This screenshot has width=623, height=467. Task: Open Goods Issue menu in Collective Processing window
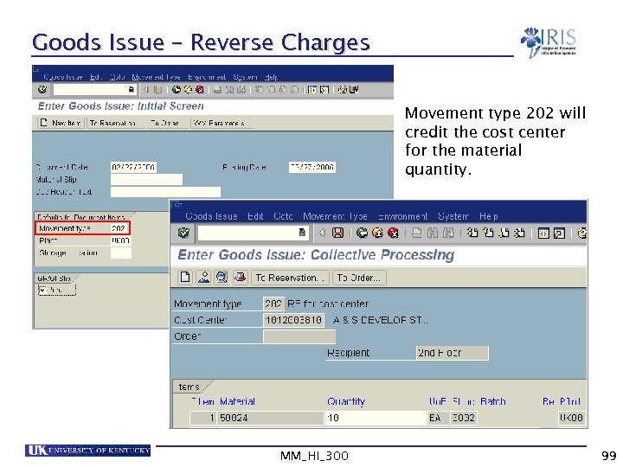pos(211,216)
